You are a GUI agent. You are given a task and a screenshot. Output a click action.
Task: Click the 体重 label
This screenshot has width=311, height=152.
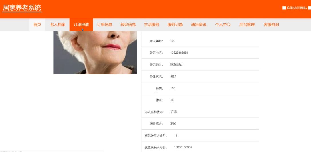point(159,100)
